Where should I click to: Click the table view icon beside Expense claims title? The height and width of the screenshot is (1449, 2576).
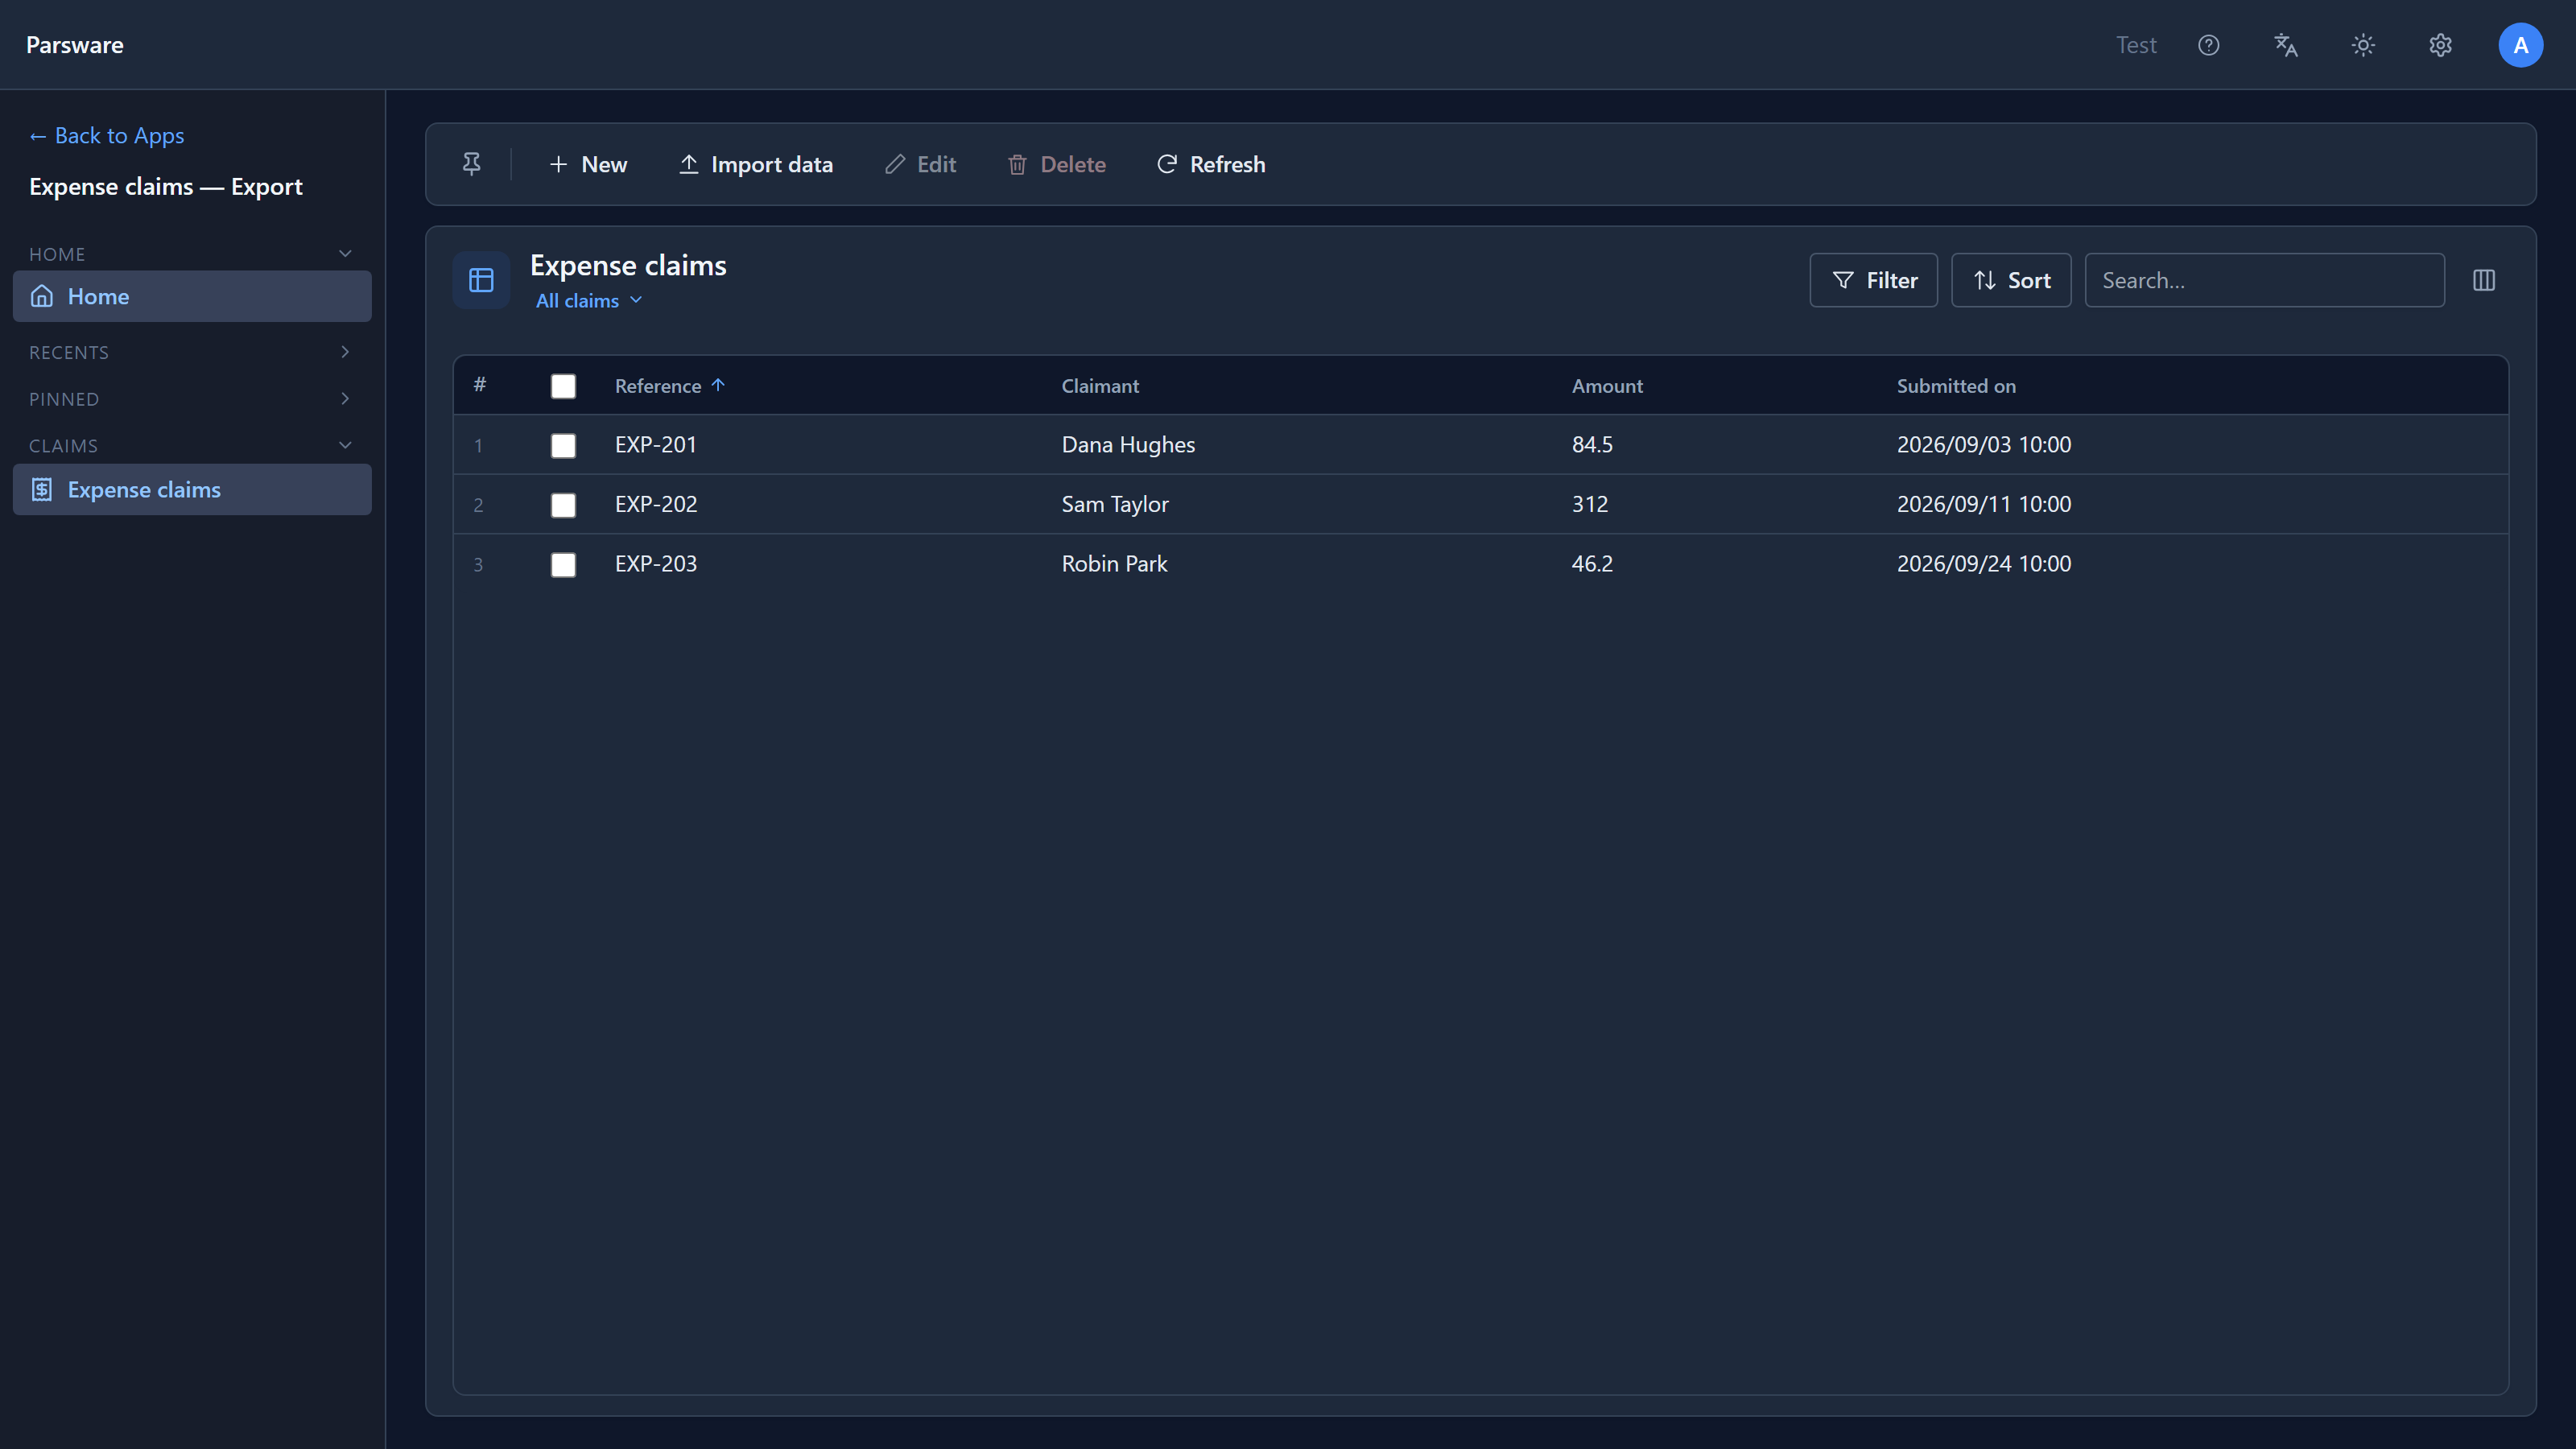[x=481, y=280]
